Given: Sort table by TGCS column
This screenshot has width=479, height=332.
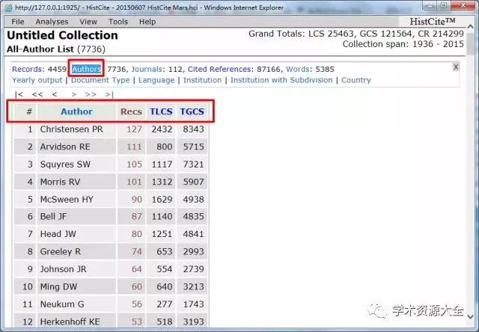Looking at the screenshot, I should 192,111.
